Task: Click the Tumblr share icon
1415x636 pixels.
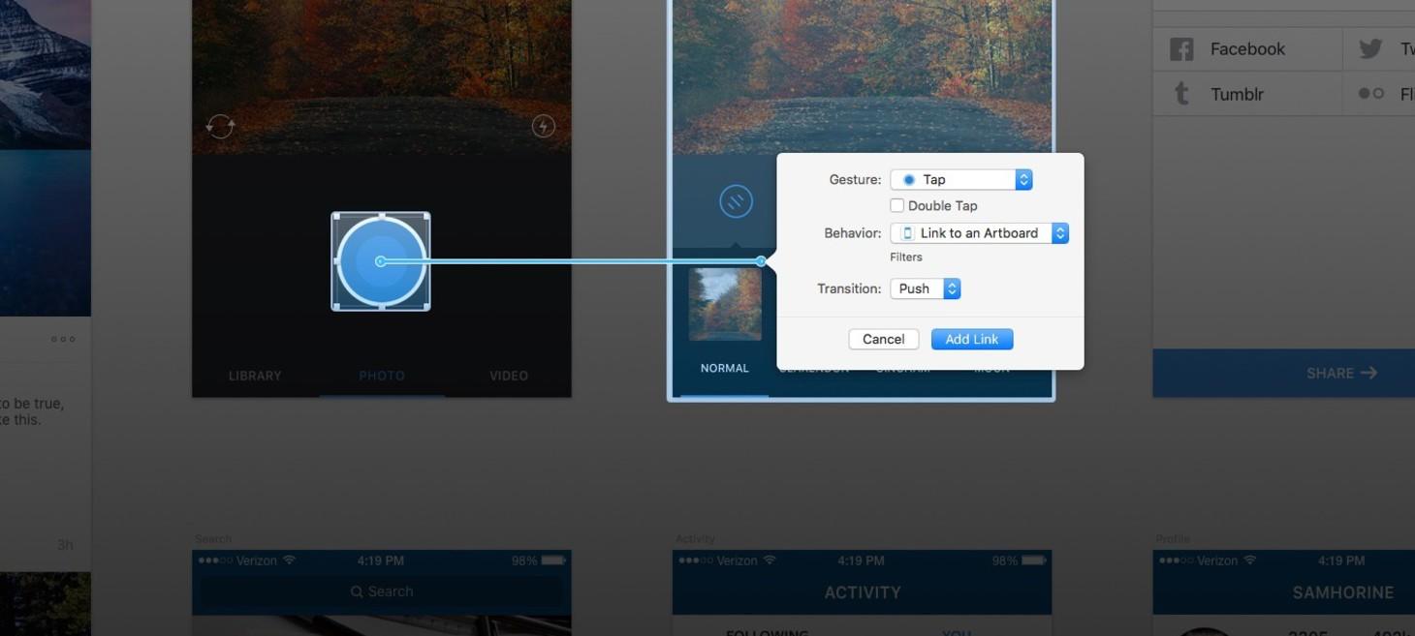Action: pyautogui.click(x=1181, y=94)
